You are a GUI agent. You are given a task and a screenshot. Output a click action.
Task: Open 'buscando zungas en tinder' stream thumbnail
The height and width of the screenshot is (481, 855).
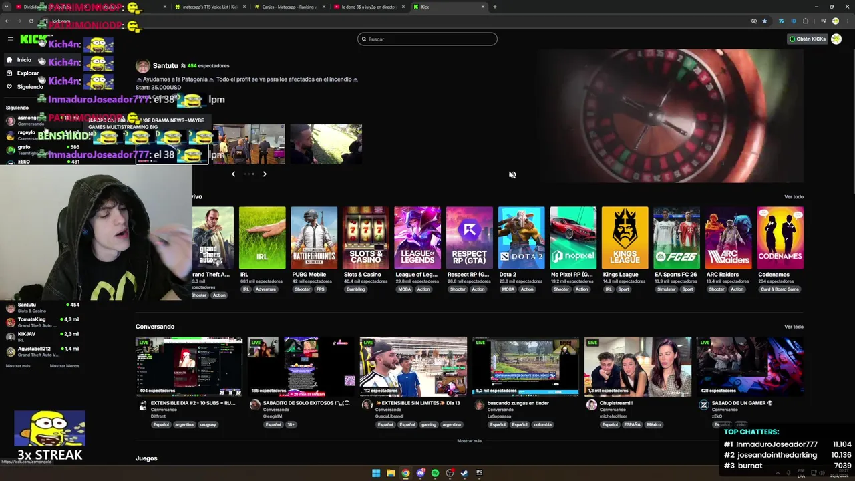coord(526,367)
